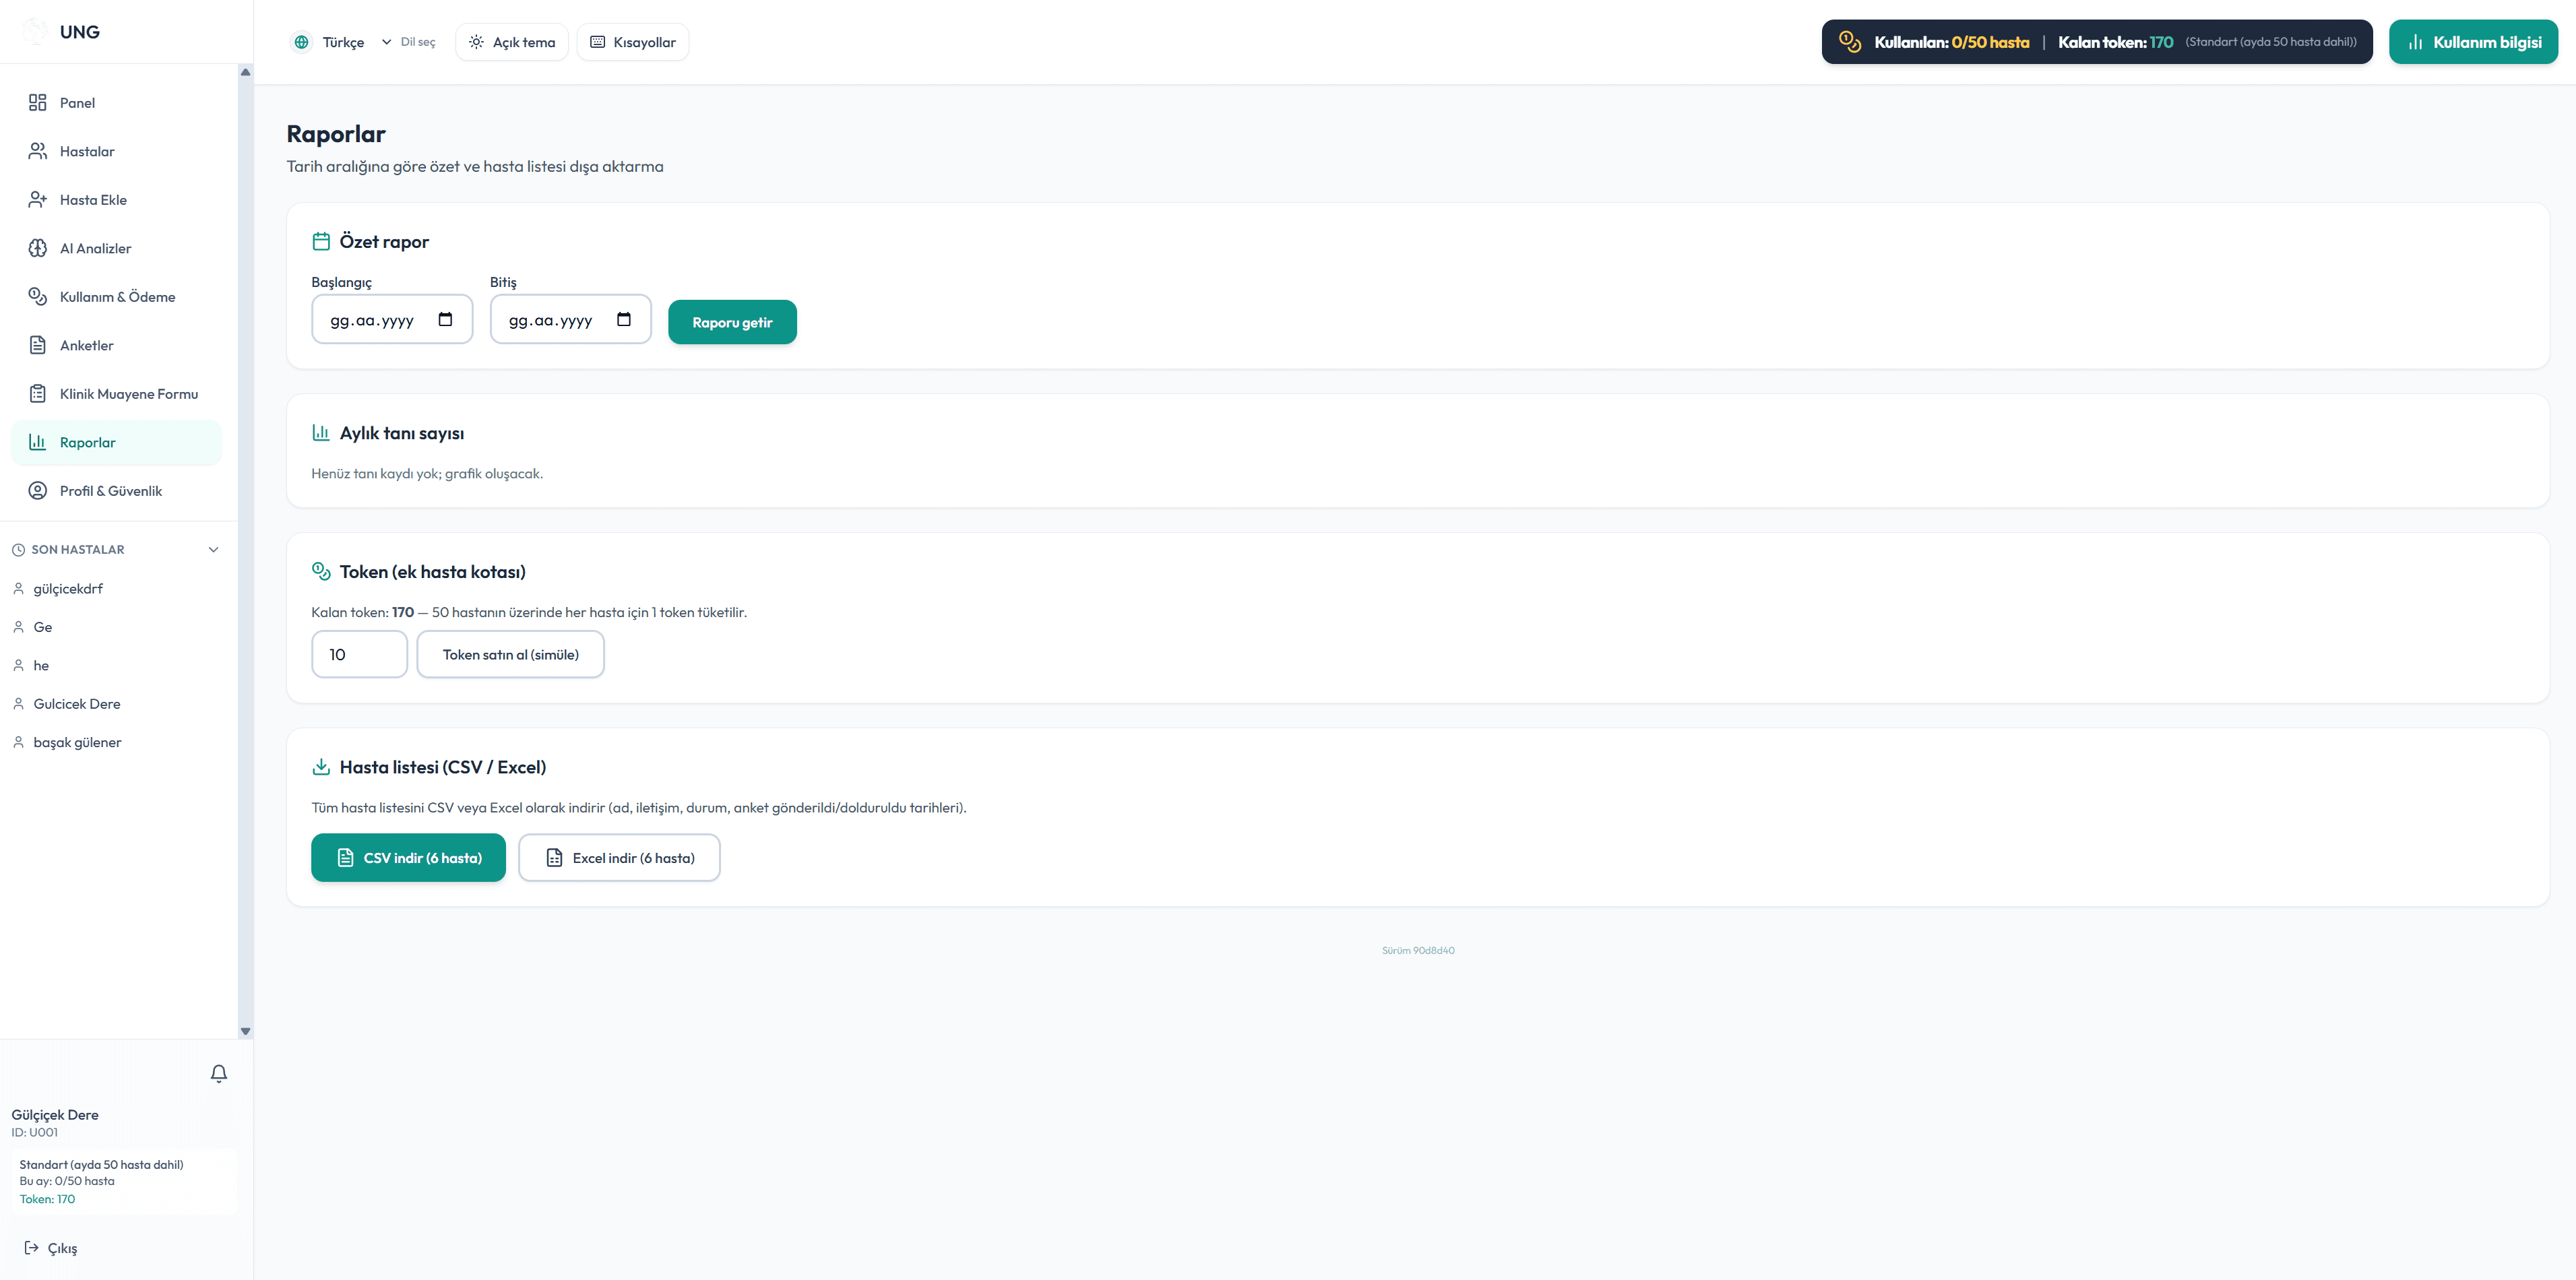Screen dimensions: 2576x1280
Task: Click the sidebar scrollbar down arrow
Action: point(245,1031)
